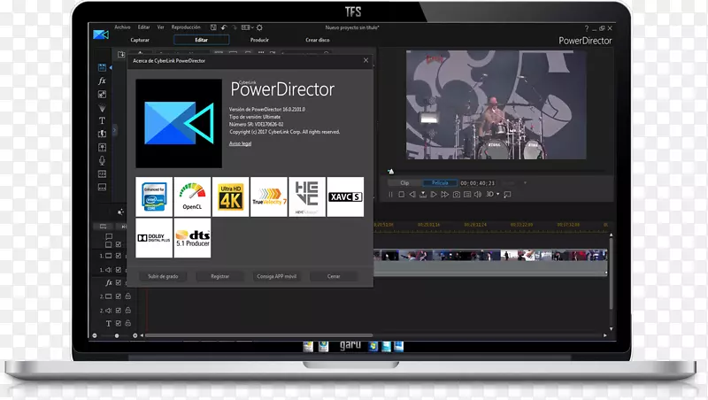
Task: Take snapshot with the camera icon
Action: (457, 195)
